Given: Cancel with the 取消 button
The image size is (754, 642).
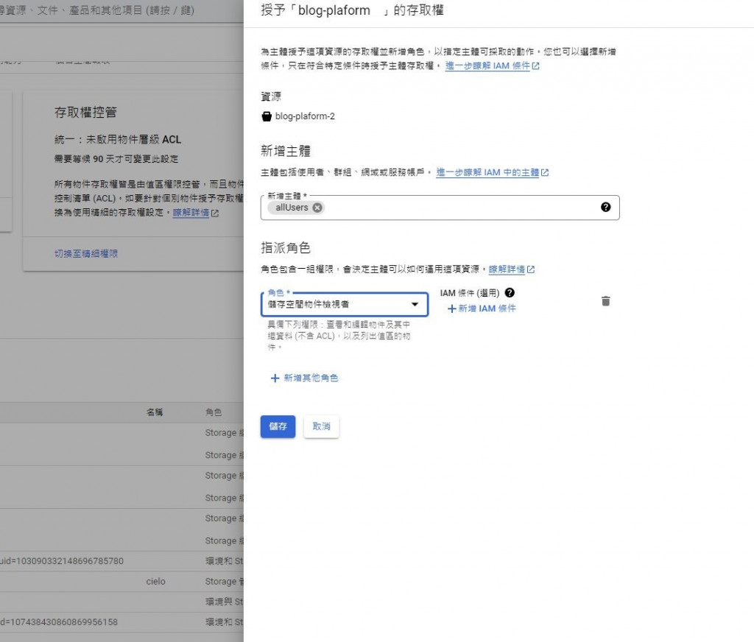Looking at the screenshot, I should [321, 426].
